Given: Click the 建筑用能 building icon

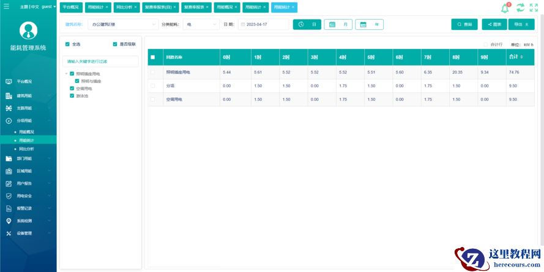Looking at the screenshot, I should [9, 96].
